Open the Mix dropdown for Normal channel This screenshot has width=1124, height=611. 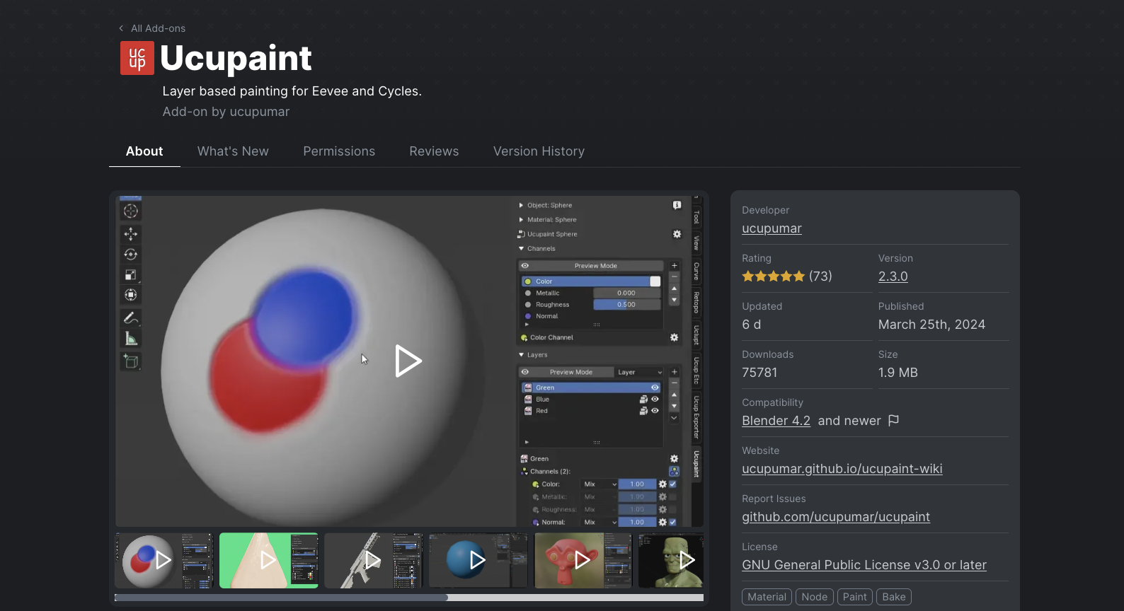tap(600, 523)
